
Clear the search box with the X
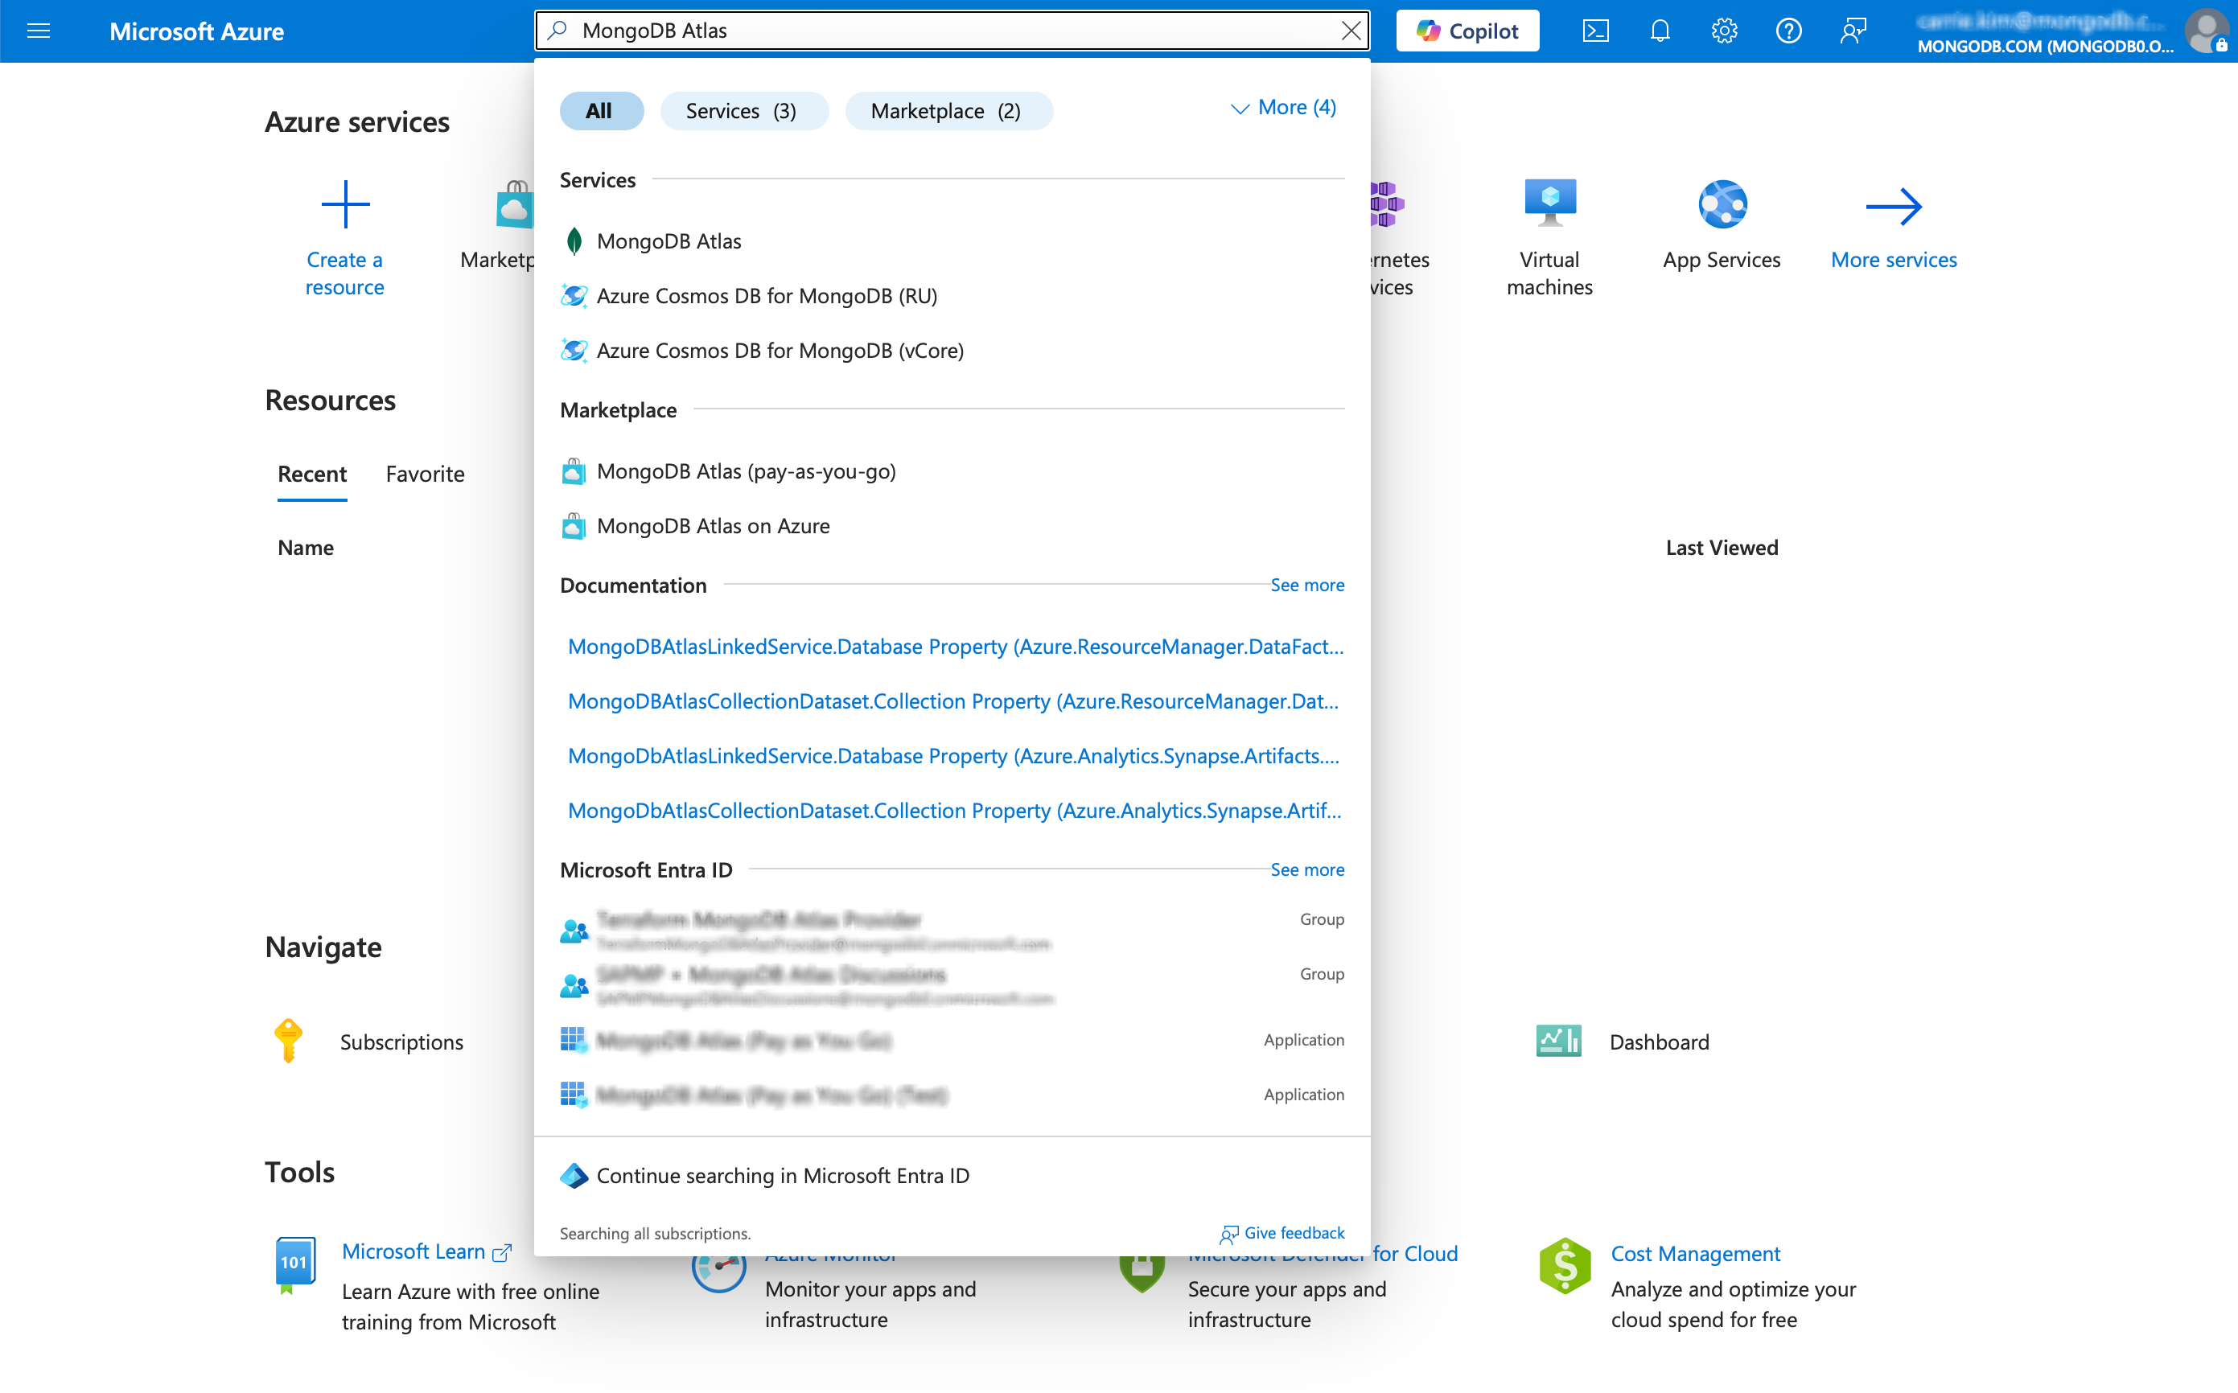pos(1351,30)
